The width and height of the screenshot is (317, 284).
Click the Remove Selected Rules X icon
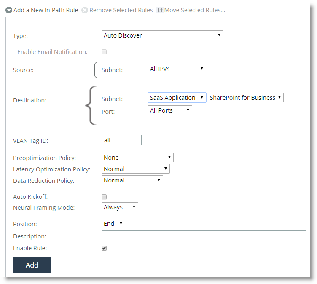pos(85,10)
